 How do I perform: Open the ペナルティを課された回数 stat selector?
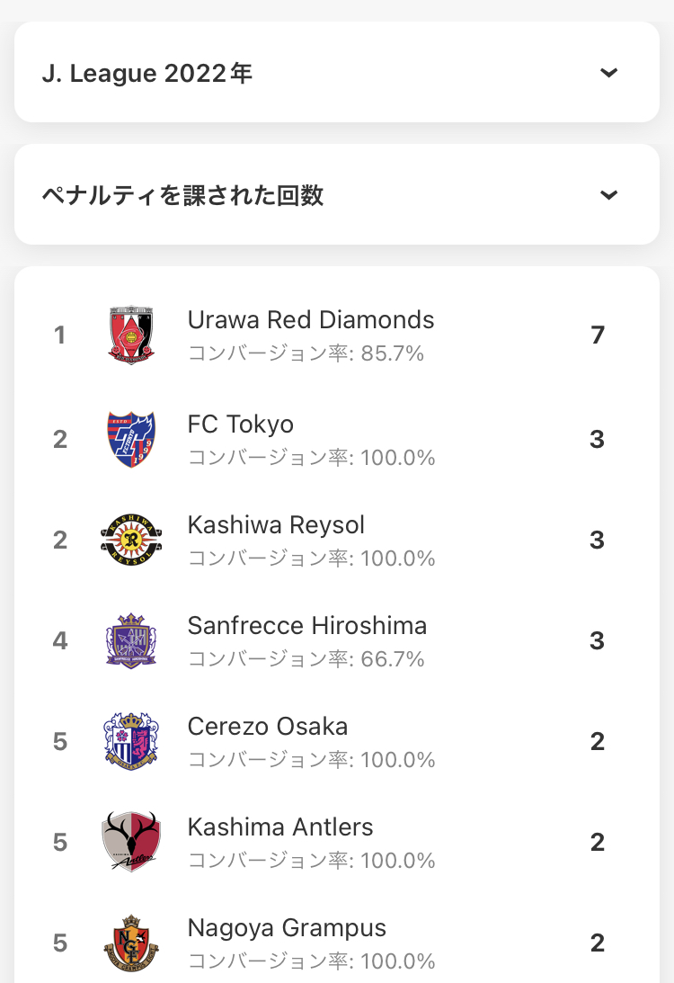pyautogui.click(x=337, y=194)
